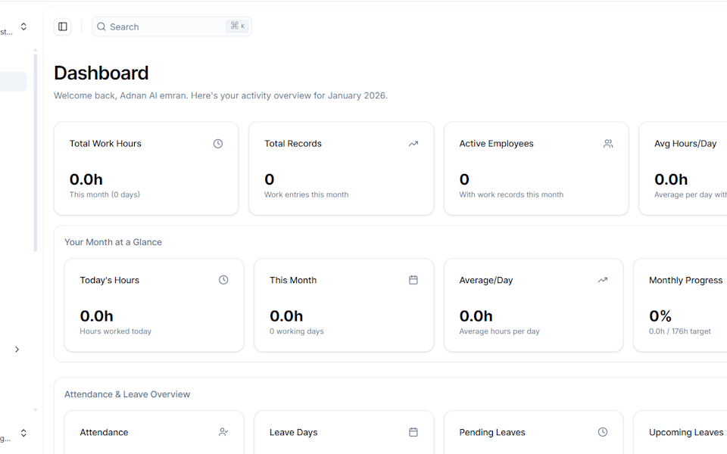This screenshot has height=454, width=727.
Task: Click user-check icon on Attendance card
Action: point(223,432)
